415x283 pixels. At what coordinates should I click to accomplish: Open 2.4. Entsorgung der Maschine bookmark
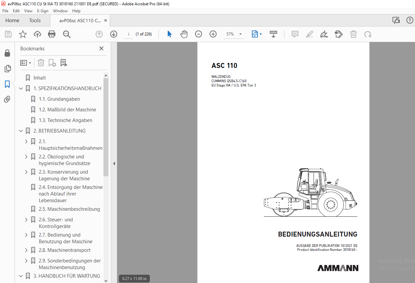71,194
